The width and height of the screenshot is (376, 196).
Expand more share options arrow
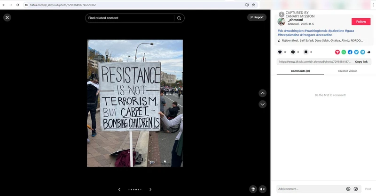(x=369, y=52)
